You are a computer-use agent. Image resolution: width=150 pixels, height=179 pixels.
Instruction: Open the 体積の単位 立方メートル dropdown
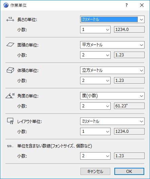click(112, 70)
